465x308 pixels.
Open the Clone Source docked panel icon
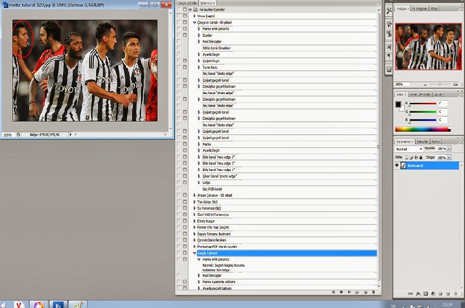(389, 34)
